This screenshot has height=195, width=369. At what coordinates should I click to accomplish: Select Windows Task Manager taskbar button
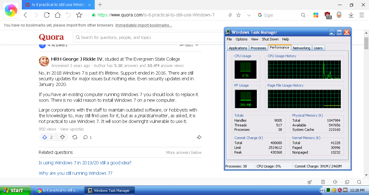(110, 190)
